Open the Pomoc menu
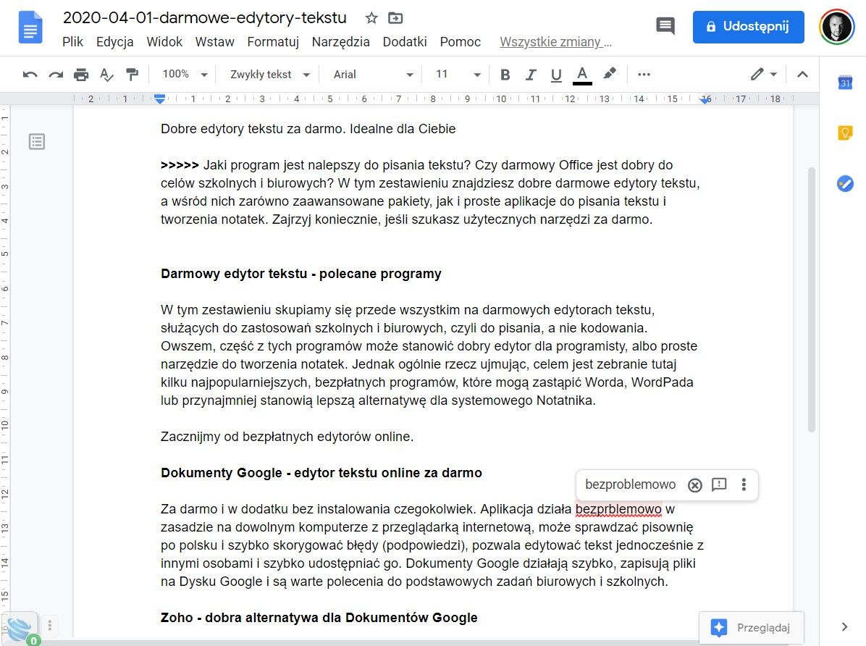This screenshot has height=646, width=866. point(460,42)
